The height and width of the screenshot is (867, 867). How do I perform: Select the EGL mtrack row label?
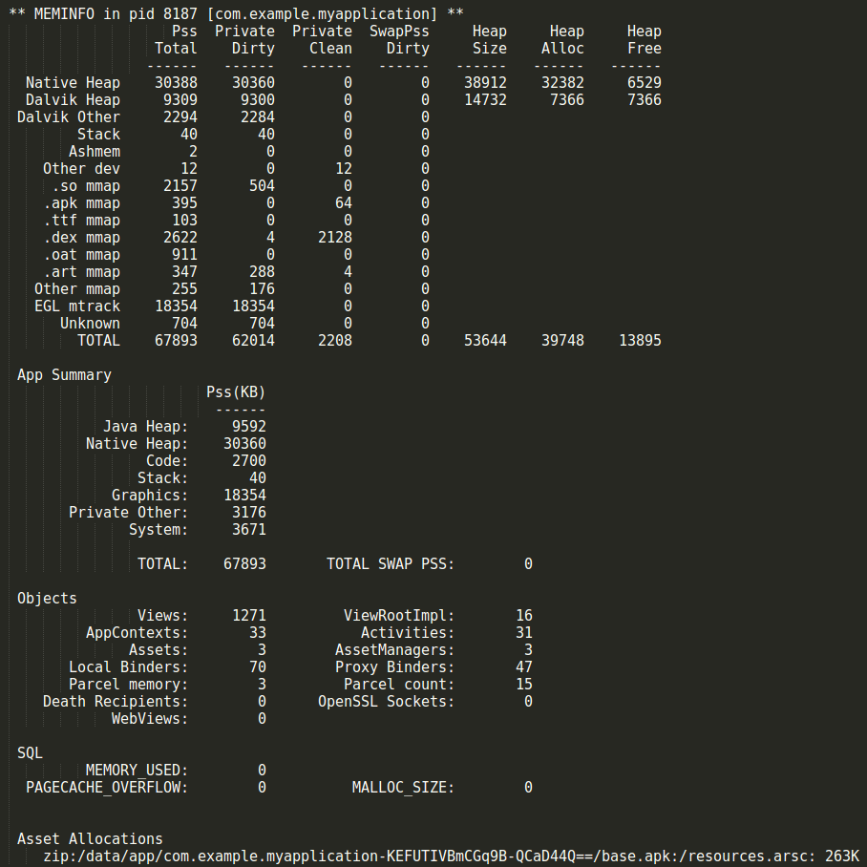77,306
